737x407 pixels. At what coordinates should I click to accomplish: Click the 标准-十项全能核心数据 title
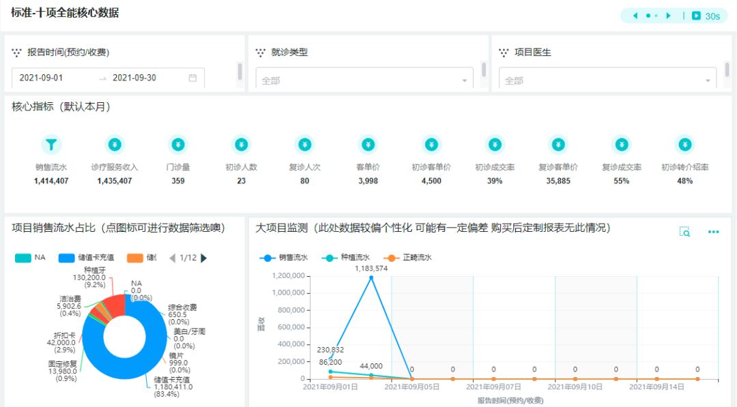coord(65,13)
